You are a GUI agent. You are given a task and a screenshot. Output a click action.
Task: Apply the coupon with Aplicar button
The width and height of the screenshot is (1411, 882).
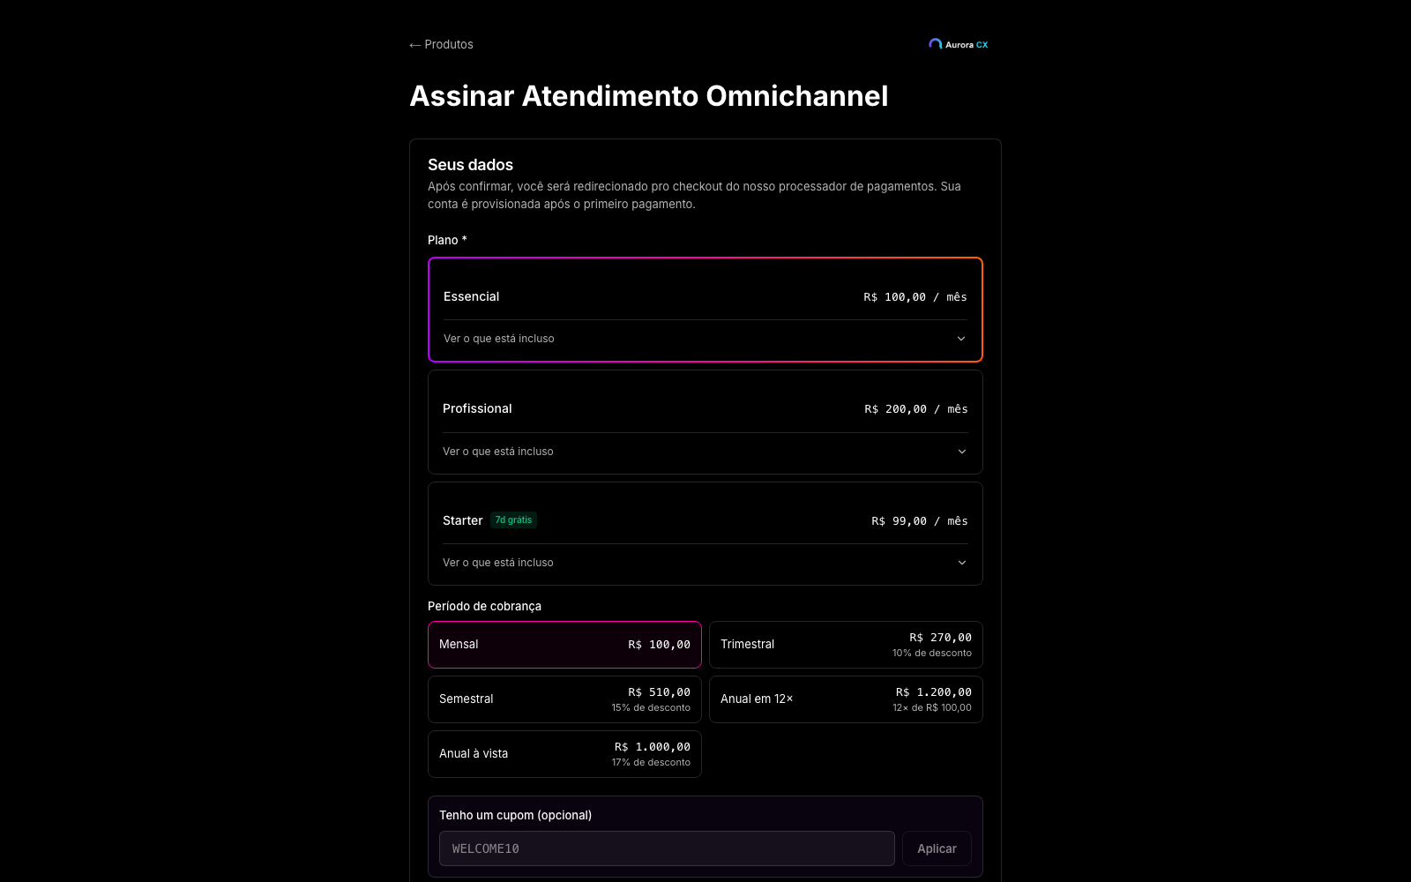[x=937, y=848]
